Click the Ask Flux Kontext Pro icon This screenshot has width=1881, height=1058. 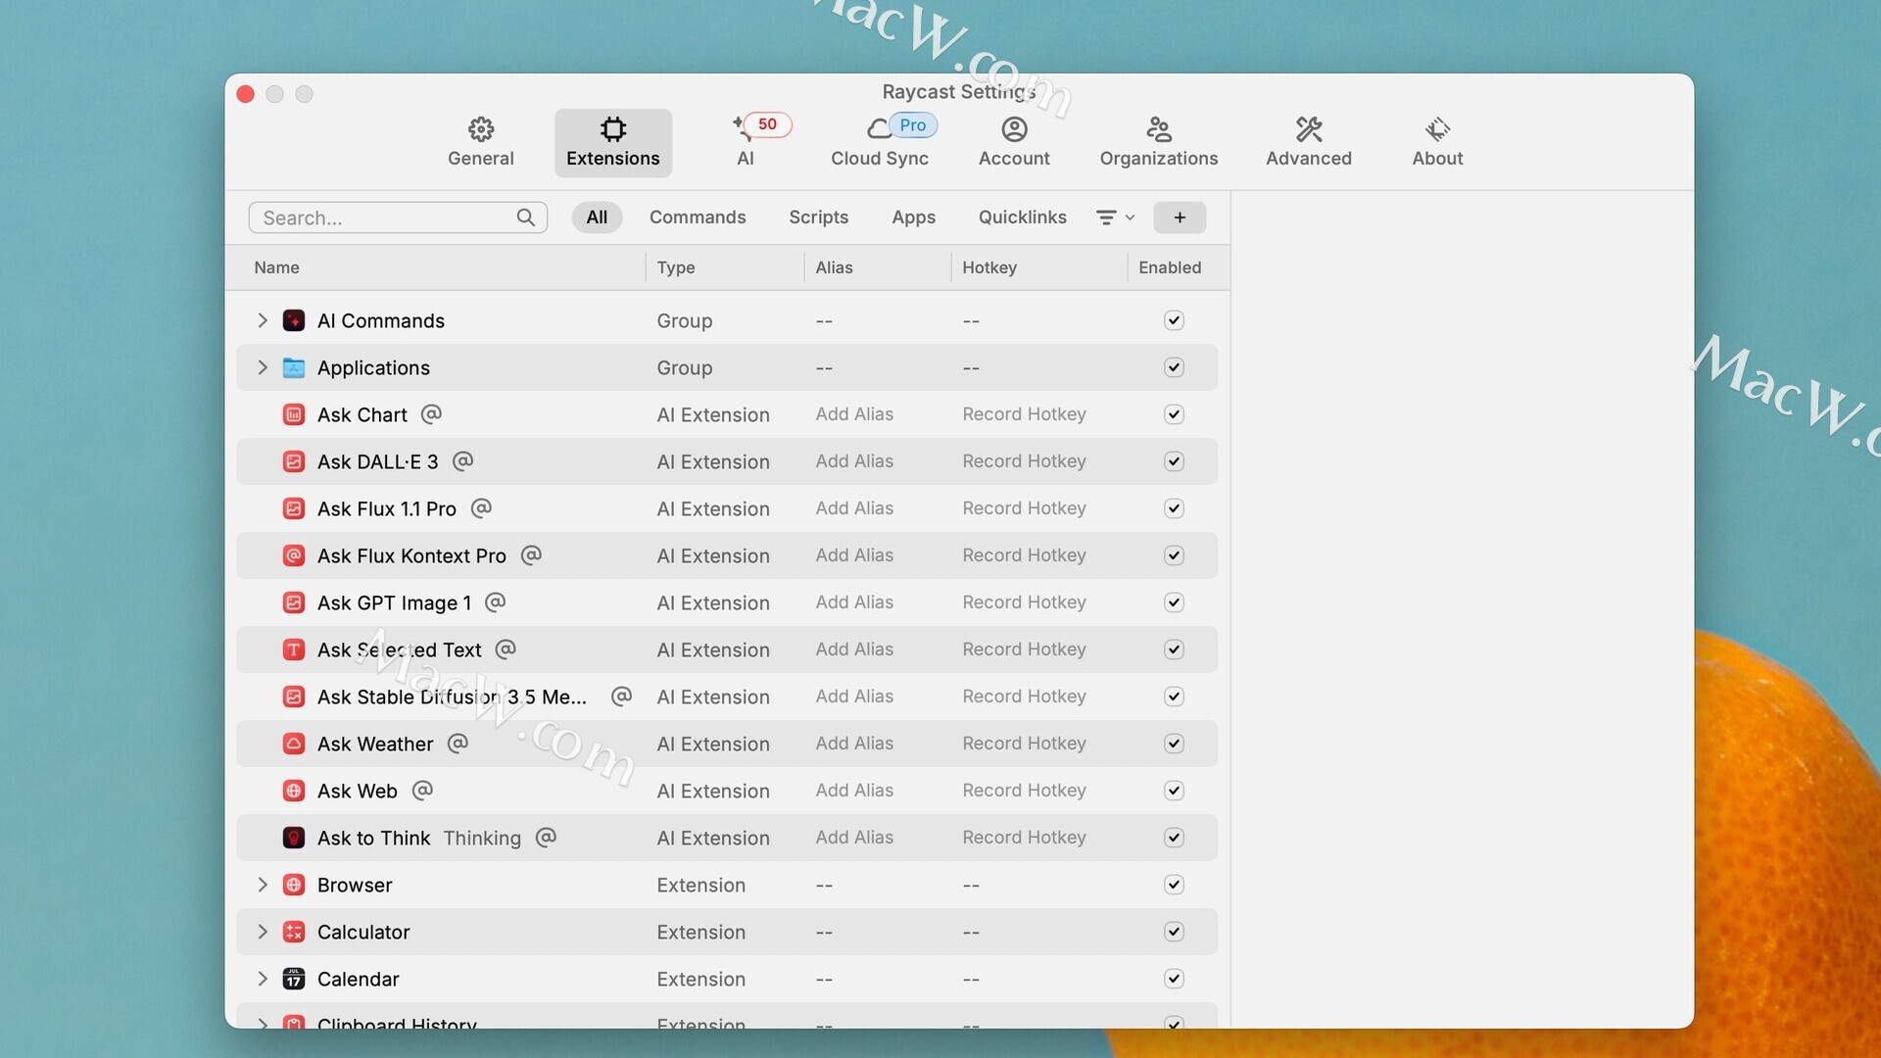pyautogui.click(x=294, y=555)
